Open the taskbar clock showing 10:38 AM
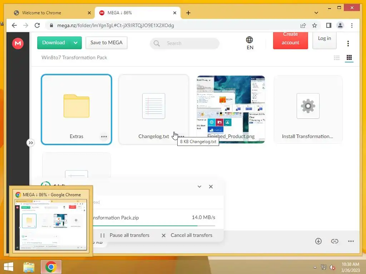The height and width of the screenshot is (274, 366). 350,267
